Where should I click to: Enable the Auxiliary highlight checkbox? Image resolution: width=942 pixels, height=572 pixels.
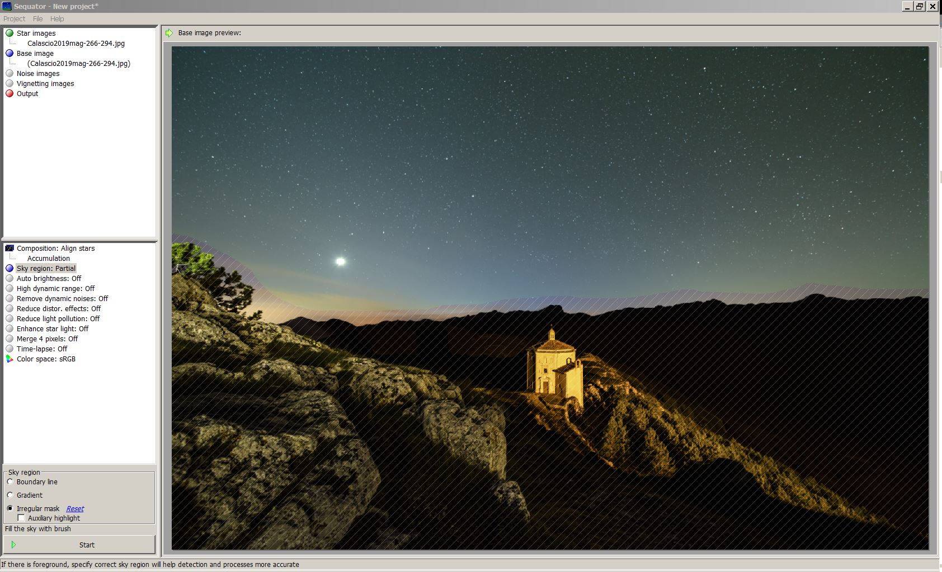21,518
